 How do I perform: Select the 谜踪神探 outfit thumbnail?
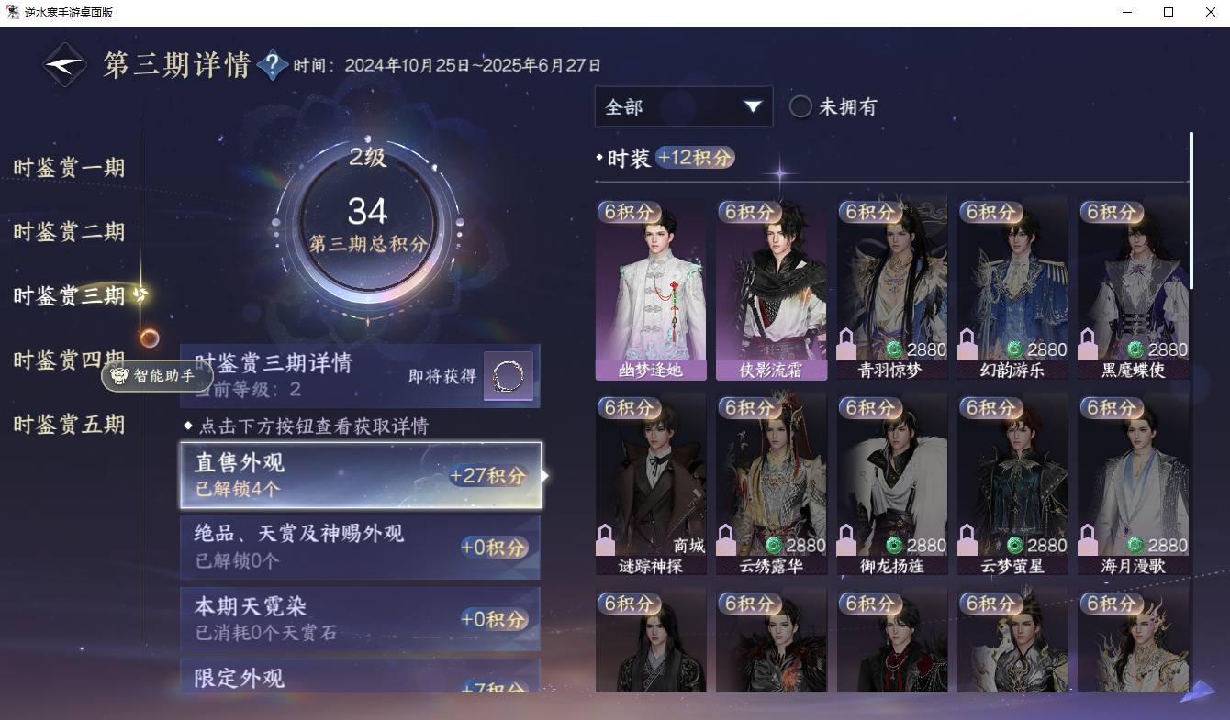coord(651,484)
